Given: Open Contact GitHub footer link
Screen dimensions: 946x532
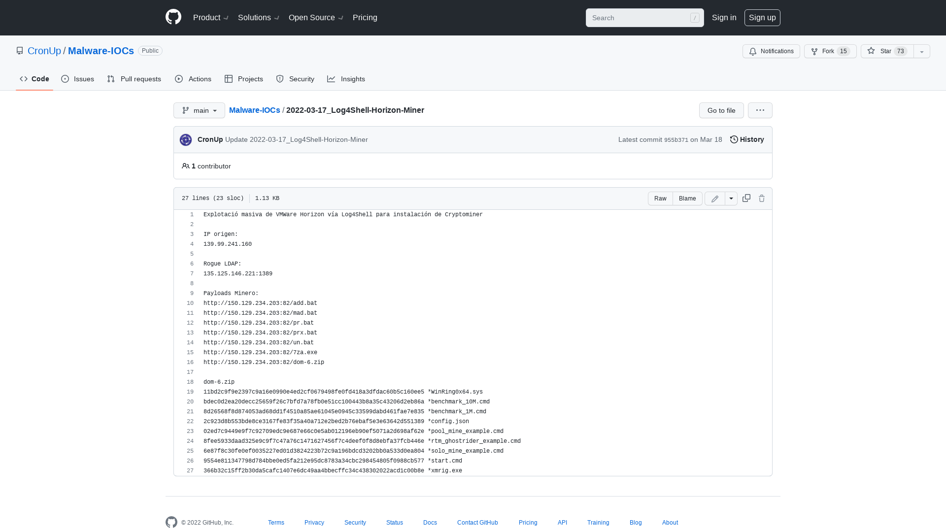Looking at the screenshot, I should (x=477, y=523).
